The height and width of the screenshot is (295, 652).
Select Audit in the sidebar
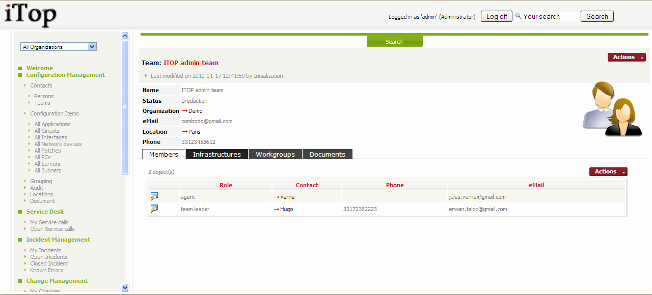(x=37, y=188)
